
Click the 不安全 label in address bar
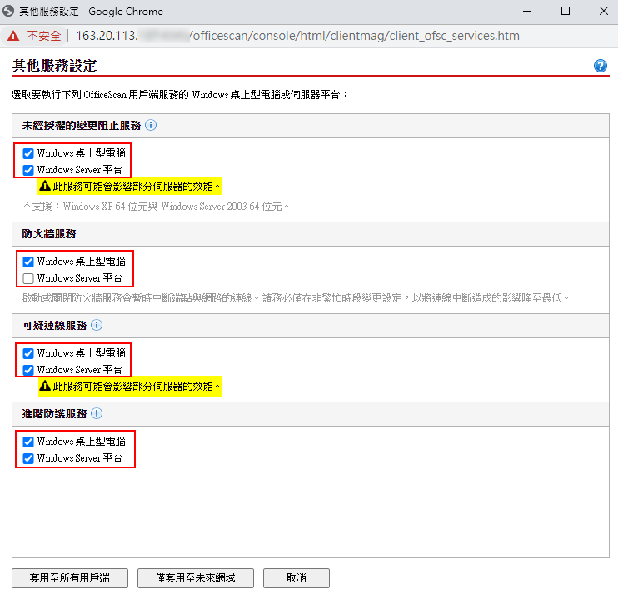point(44,36)
